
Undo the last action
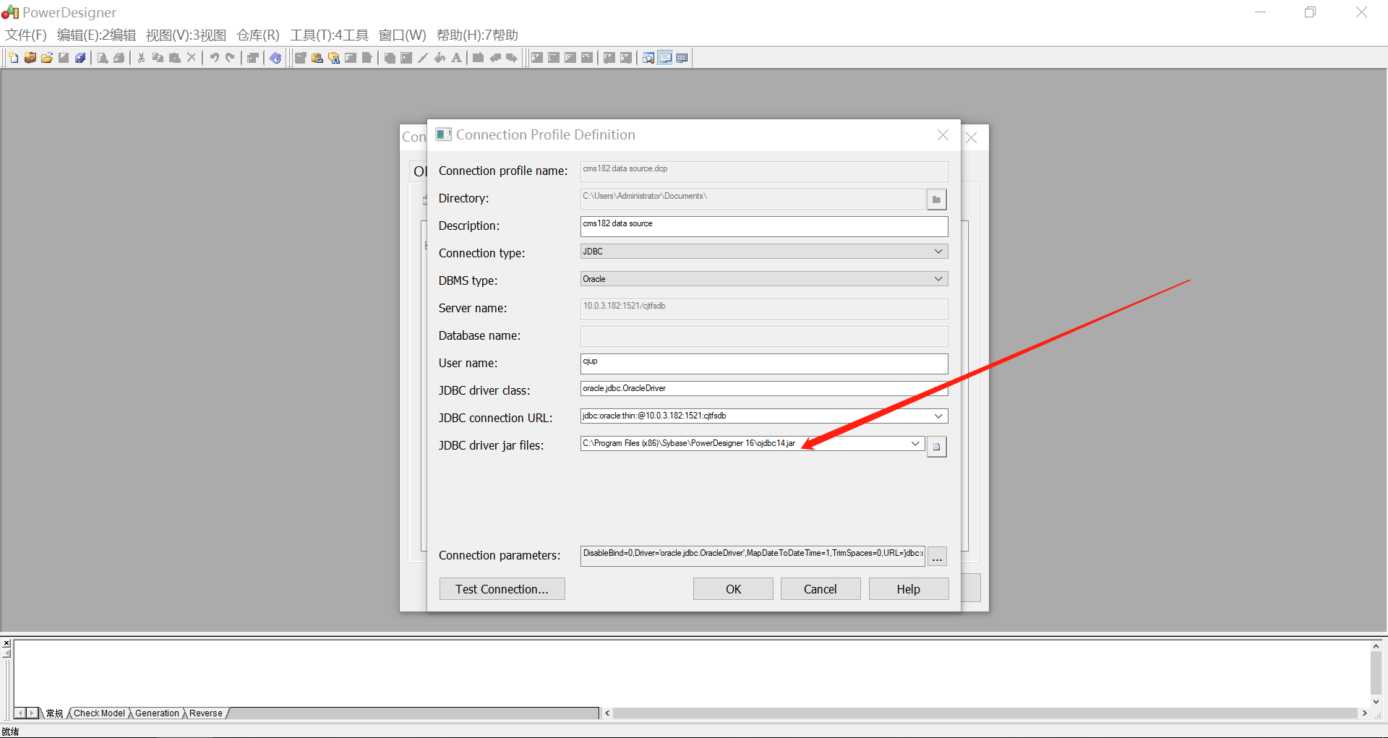coord(215,58)
